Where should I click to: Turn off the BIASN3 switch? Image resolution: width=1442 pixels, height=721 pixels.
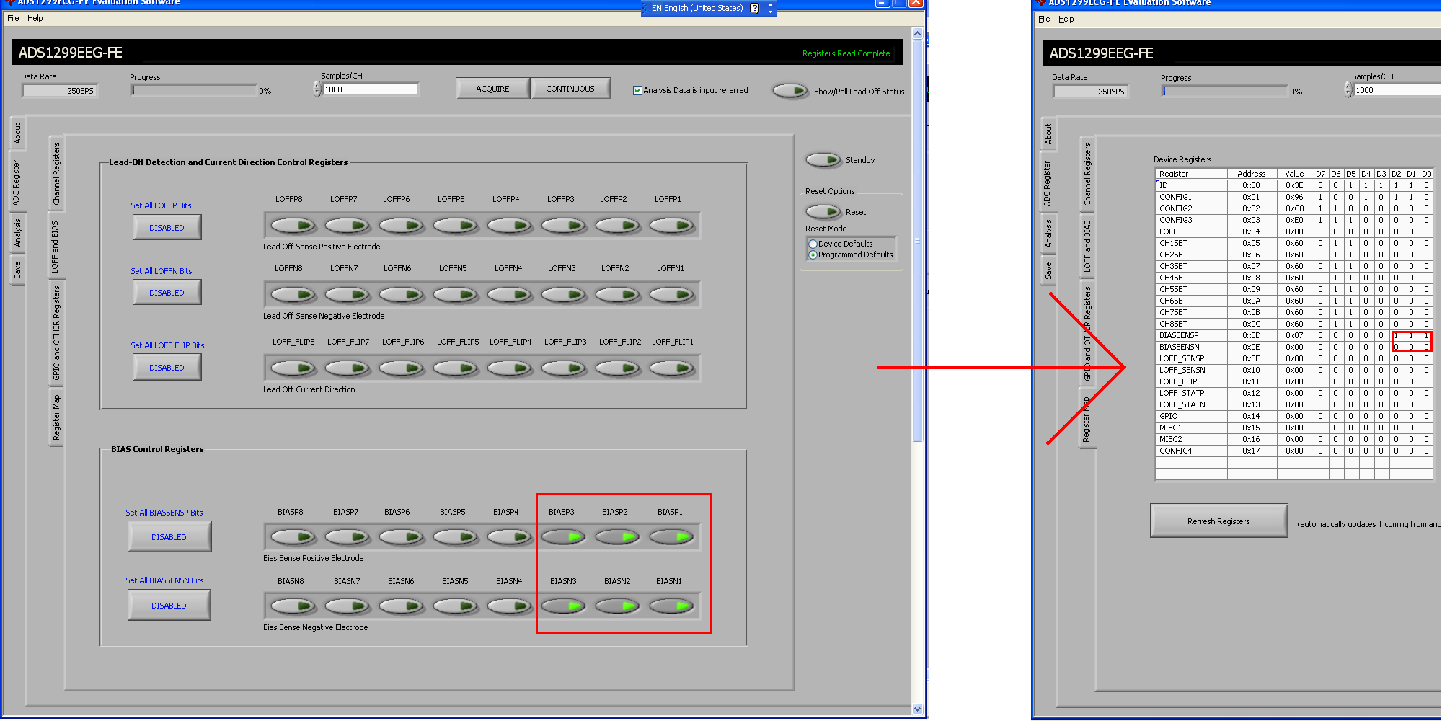[x=563, y=606]
